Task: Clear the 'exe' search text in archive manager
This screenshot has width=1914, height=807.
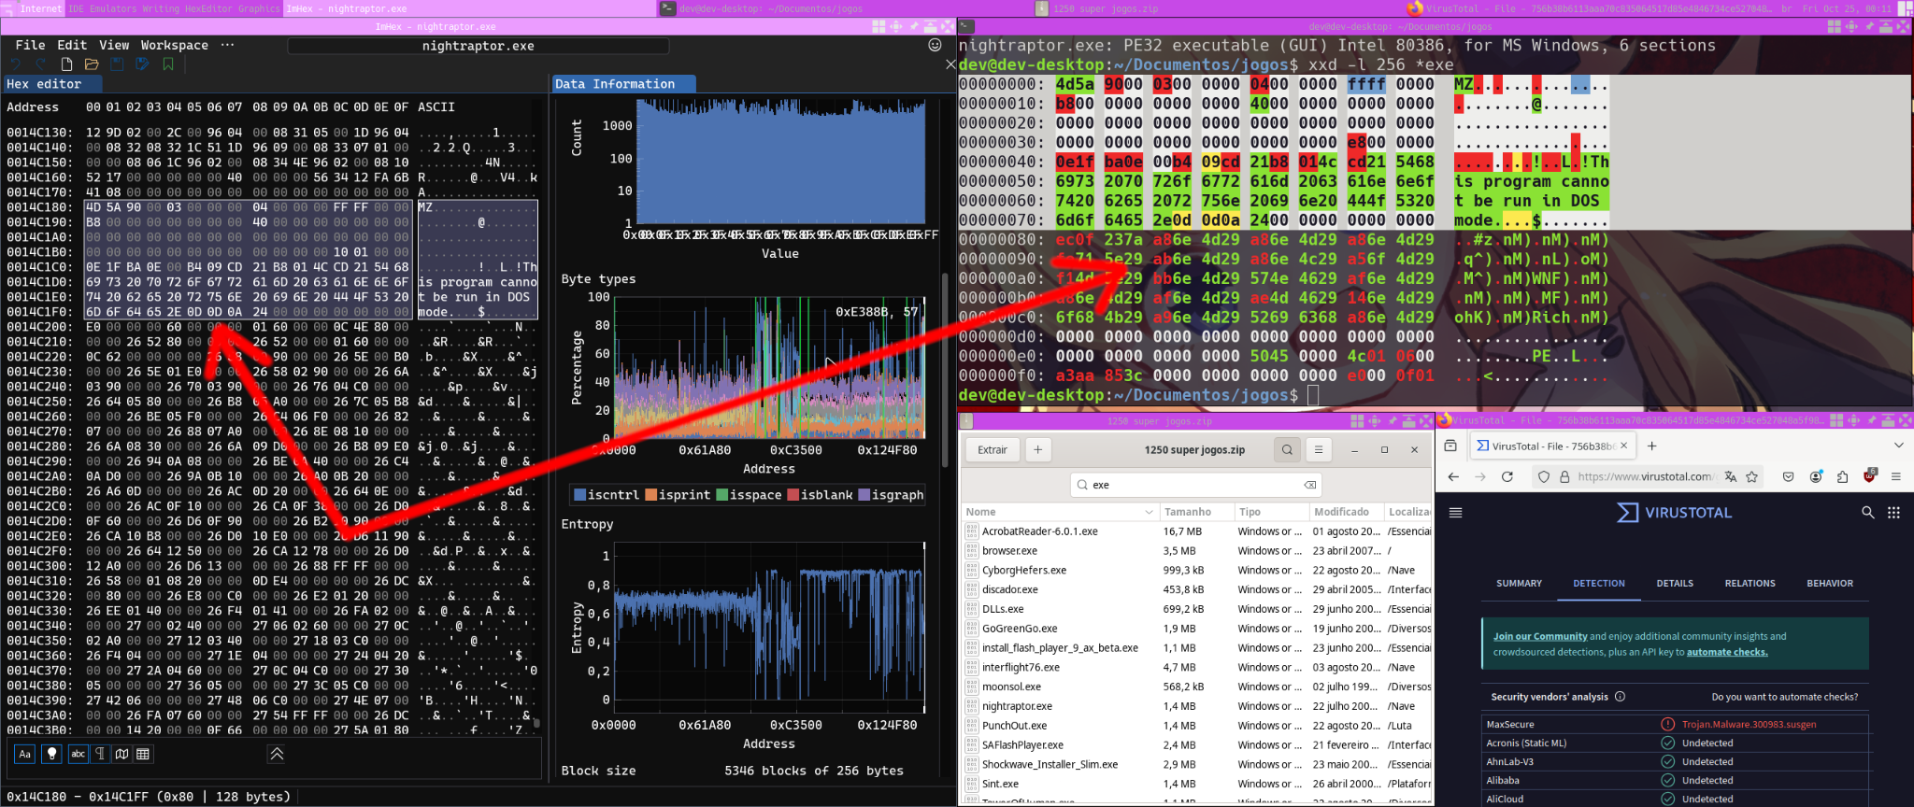Action: tap(1310, 485)
